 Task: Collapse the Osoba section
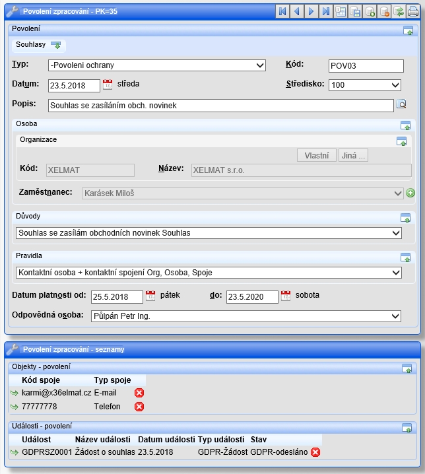[x=405, y=125]
